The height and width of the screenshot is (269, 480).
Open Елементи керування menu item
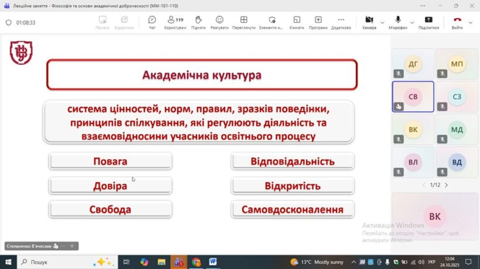point(271,22)
